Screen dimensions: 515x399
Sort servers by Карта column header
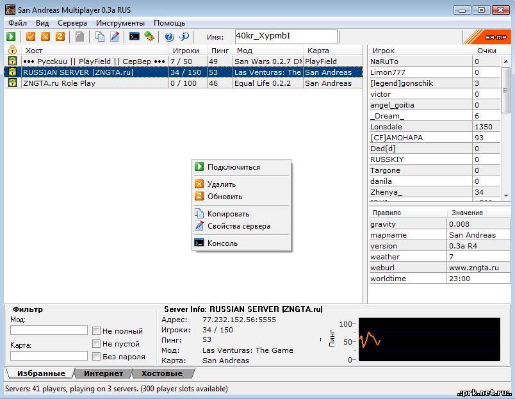pos(333,51)
